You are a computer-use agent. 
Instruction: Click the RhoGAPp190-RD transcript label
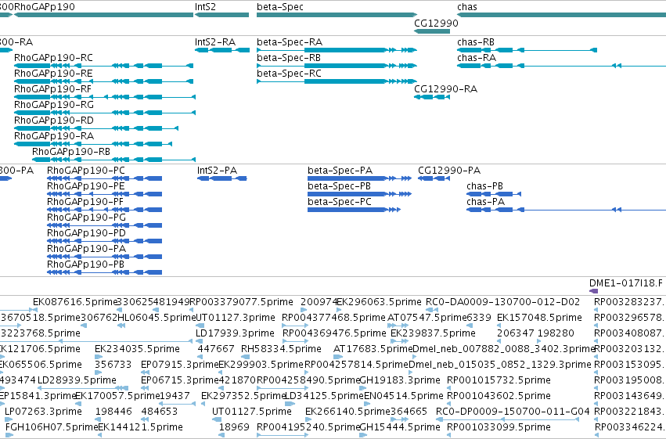(x=54, y=121)
